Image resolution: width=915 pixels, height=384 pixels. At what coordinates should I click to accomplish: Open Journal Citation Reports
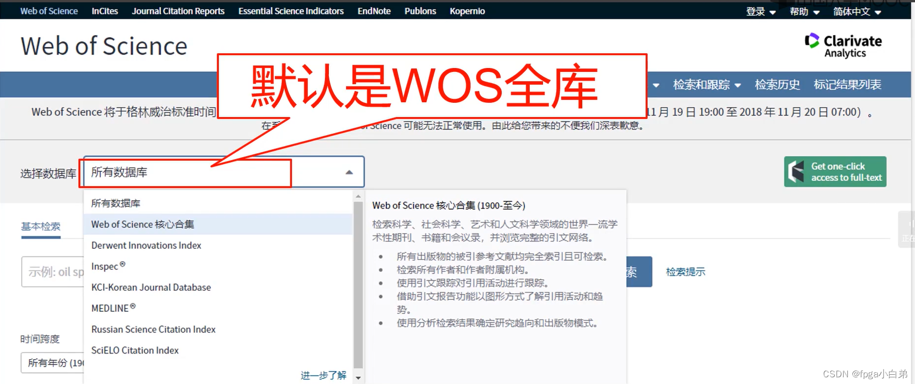tap(178, 11)
